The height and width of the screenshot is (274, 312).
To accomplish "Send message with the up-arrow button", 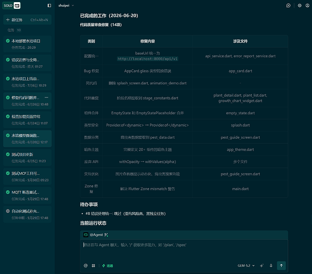I will tap(281, 265).
